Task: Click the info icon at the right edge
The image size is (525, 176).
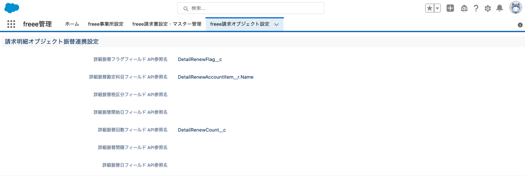Action: 520,25
